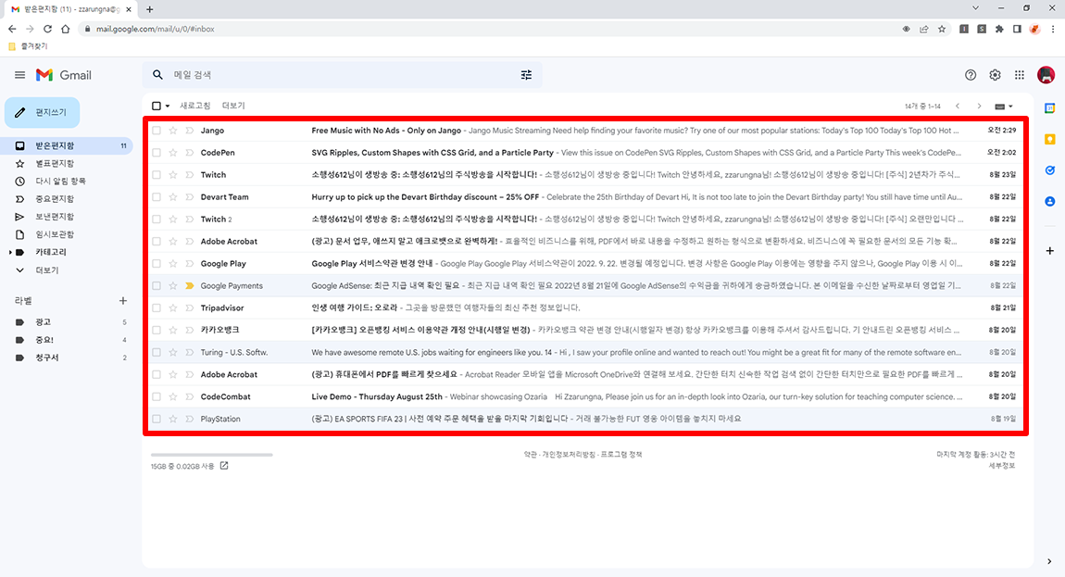
Task: Get add-ons plus icon in side panel
Action: (x=1049, y=251)
